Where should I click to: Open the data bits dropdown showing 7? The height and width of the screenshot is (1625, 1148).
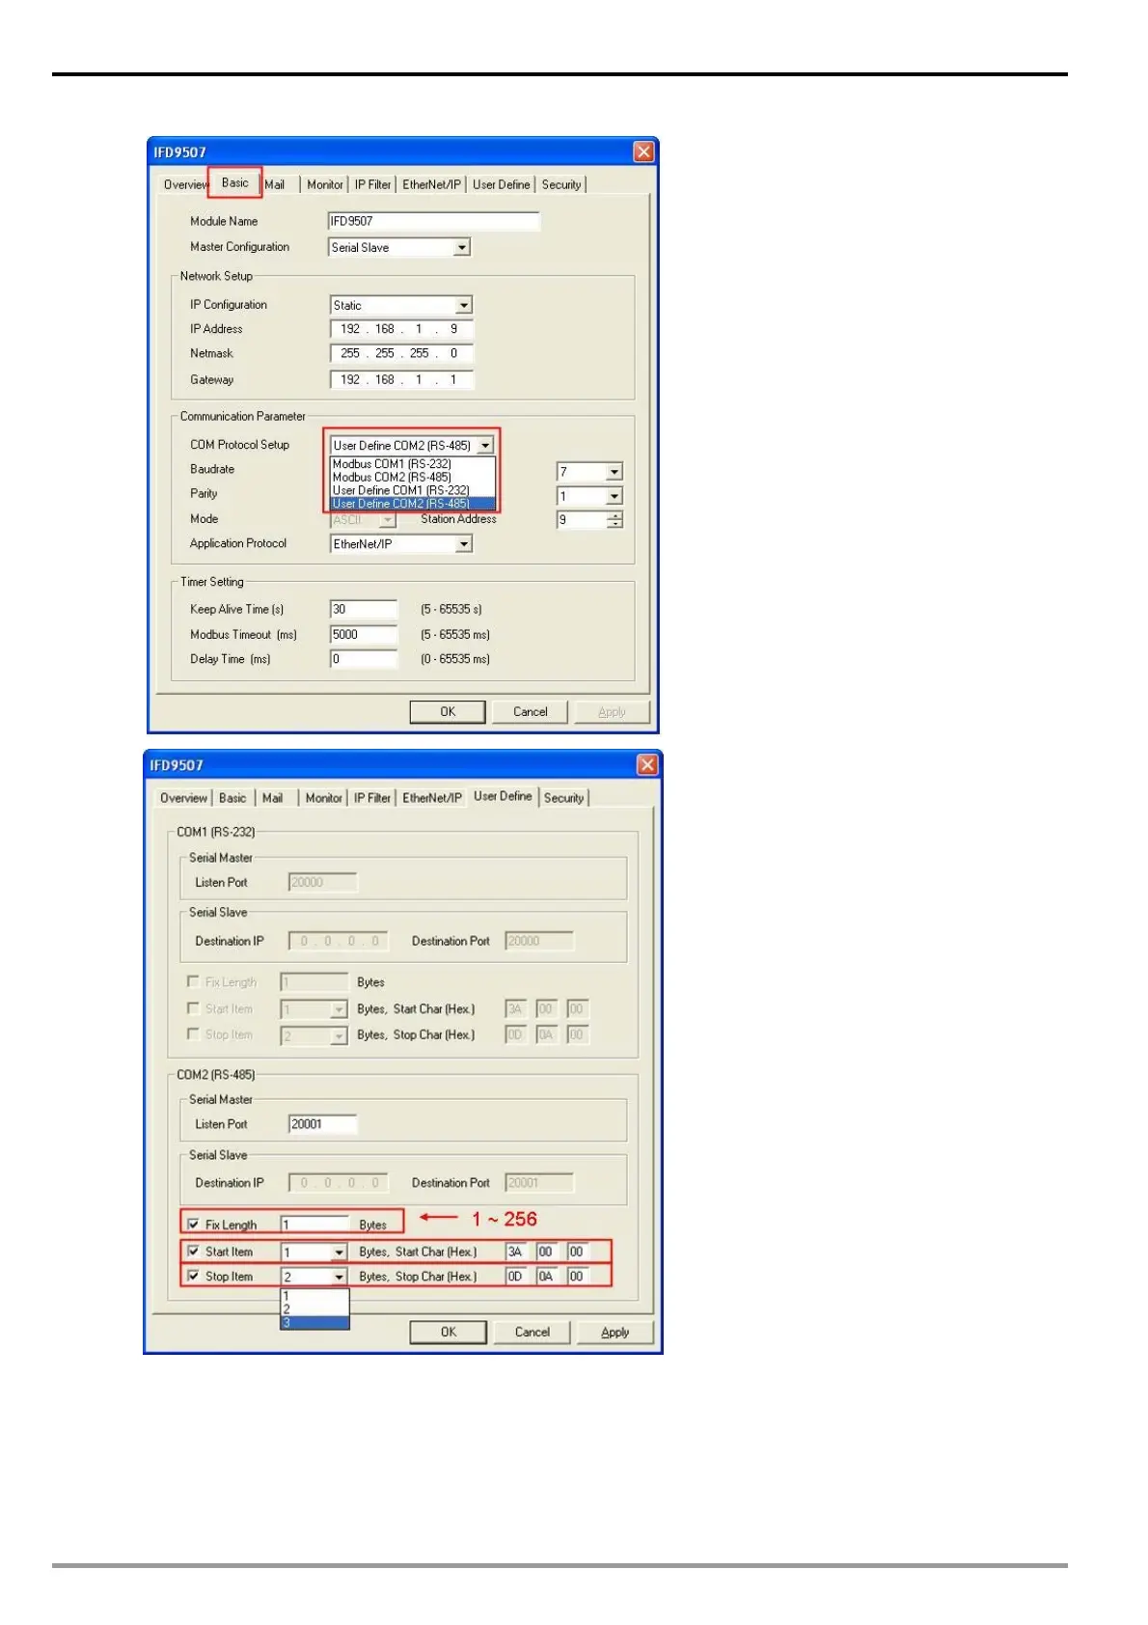pos(615,472)
